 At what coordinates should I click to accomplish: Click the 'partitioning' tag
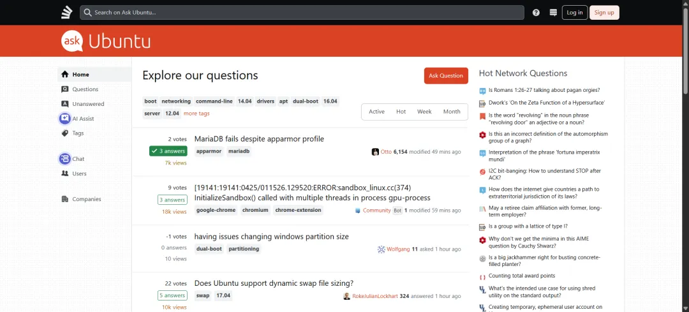coord(244,249)
